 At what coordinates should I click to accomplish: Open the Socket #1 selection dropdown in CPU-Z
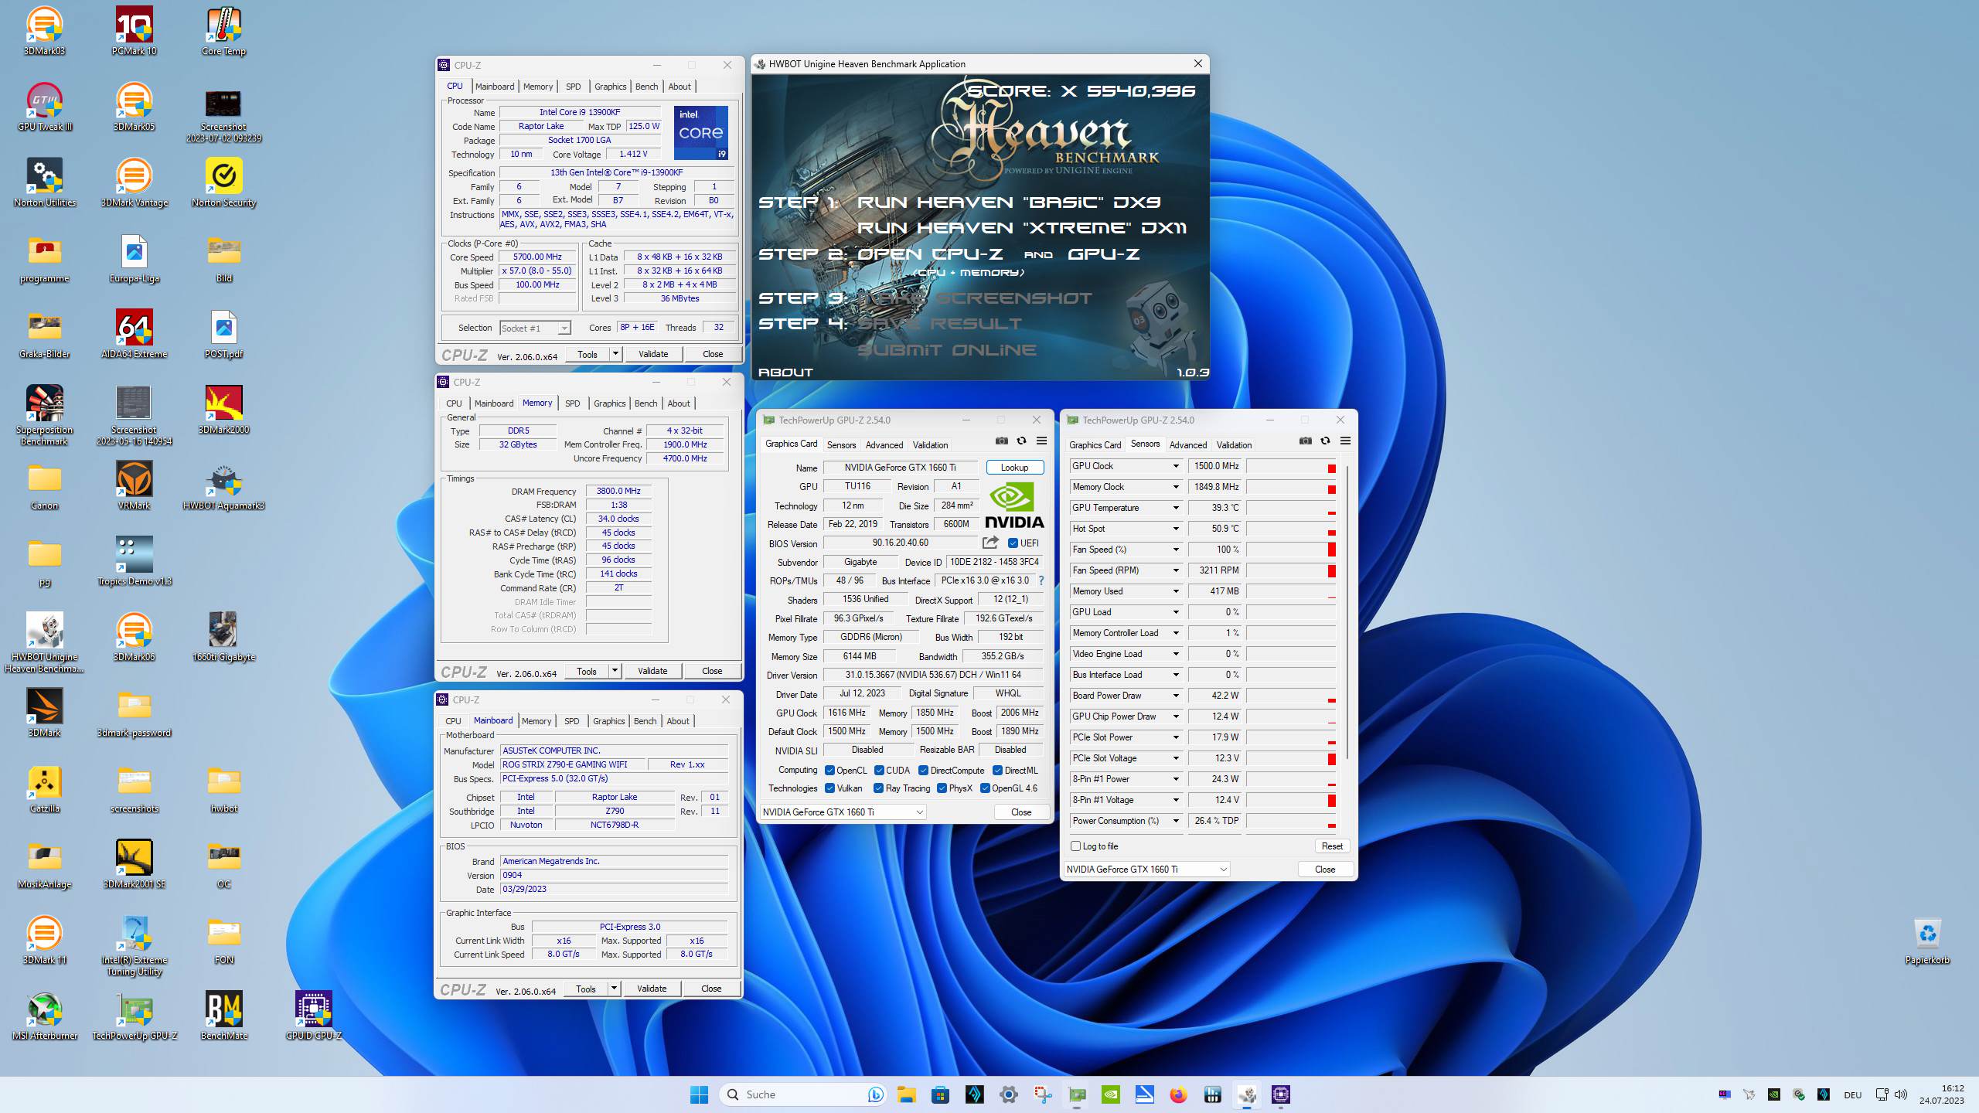(x=535, y=328)
